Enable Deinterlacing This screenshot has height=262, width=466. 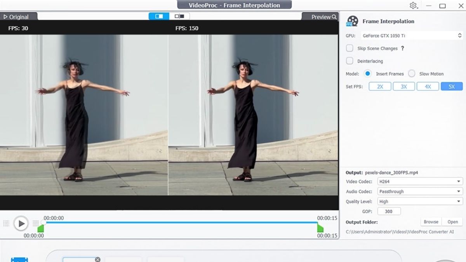click(349, 61)
